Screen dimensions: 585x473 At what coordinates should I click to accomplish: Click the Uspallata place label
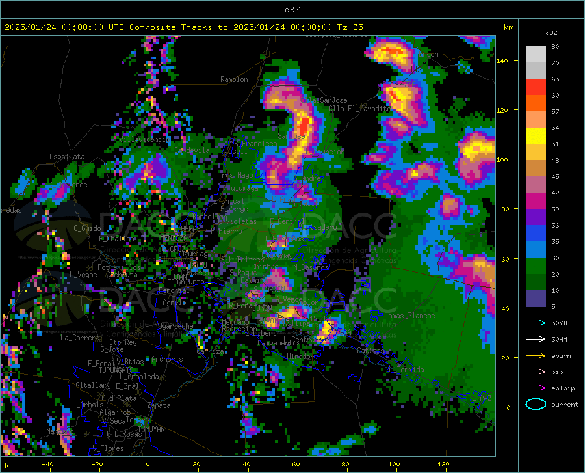pos(67,157)
